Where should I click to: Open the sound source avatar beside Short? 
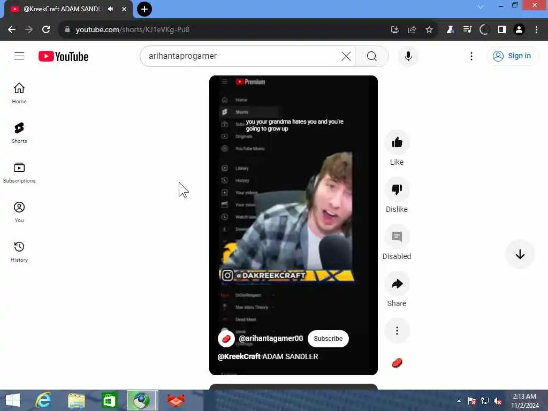397,363
